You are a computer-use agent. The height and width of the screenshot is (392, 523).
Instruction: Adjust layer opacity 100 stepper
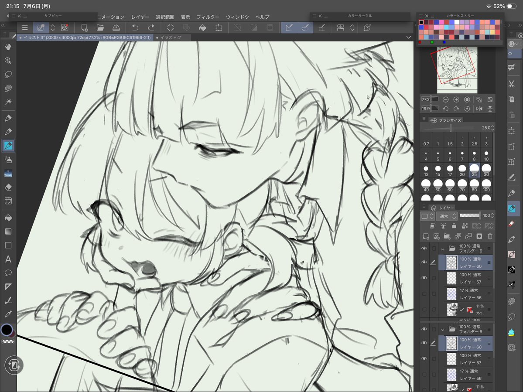pyautogui.click(x=492, y=216)
